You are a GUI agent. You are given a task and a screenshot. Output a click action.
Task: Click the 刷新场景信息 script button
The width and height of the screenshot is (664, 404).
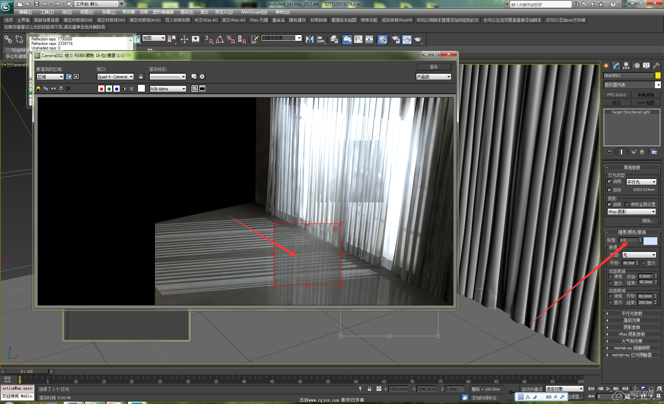point(46,20)
